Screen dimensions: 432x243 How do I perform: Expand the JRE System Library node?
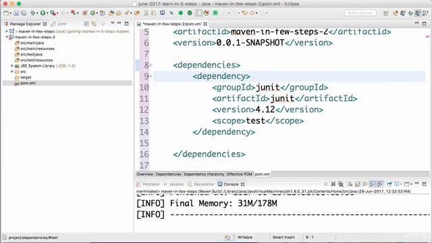point(12,66)
